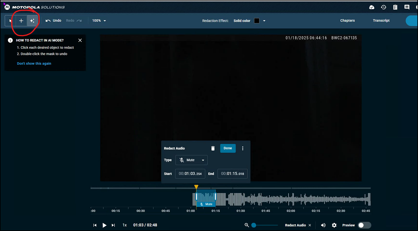This screenshot has width=418, height=231.
Task: Open the settings gear icon
Action: point(334,225)
